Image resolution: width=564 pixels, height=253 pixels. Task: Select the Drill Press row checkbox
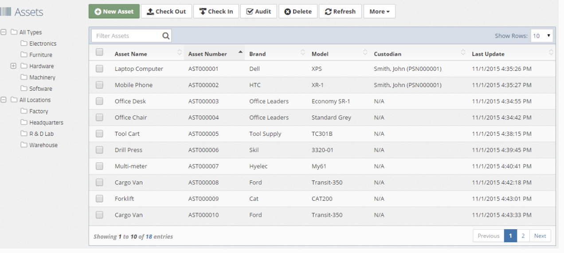[x=99, y=150]
